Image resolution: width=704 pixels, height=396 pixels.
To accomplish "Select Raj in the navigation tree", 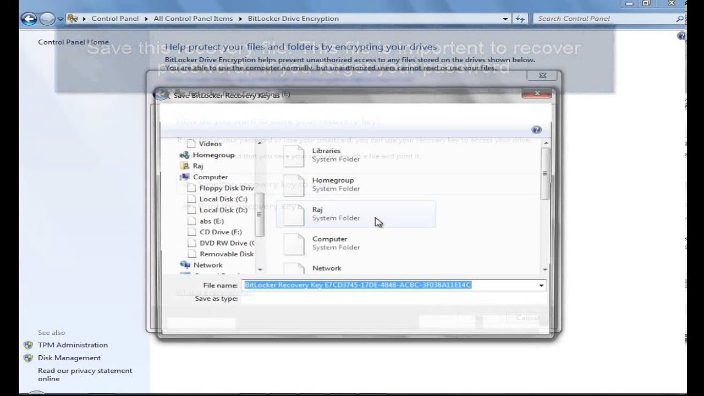I will coord(198,166).
